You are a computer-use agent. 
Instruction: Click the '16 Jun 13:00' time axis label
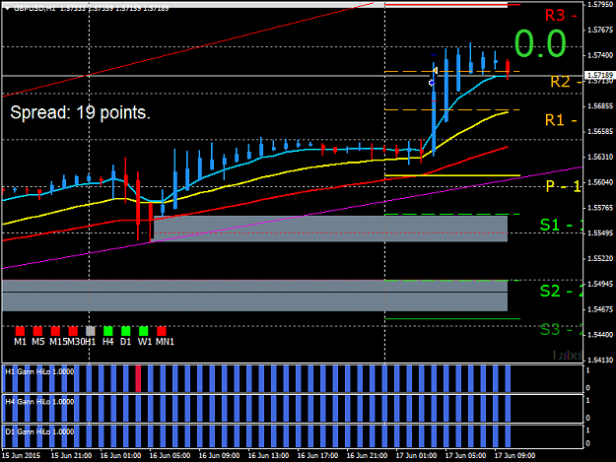tap(268, 456)
